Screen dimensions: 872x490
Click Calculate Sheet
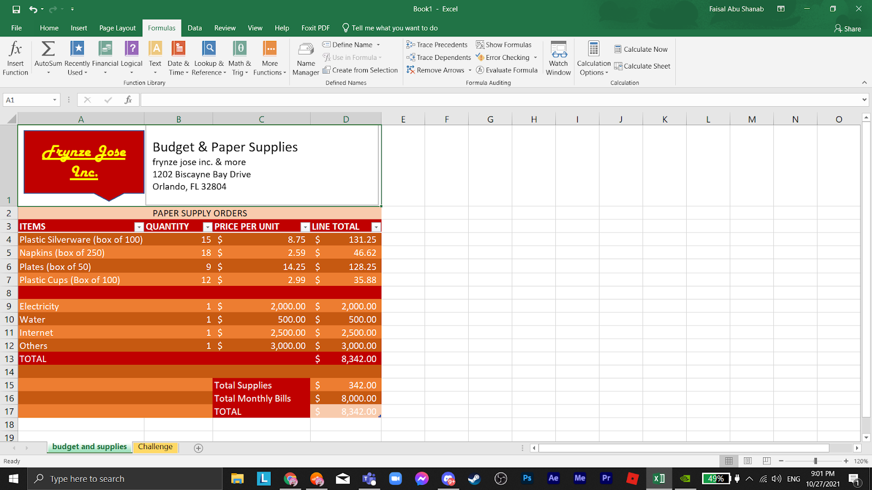click(x=643, y=66)
